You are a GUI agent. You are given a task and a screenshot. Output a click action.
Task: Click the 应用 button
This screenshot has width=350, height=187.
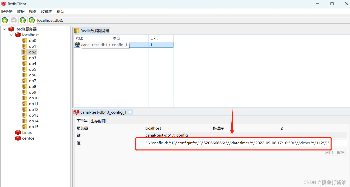(x=329, y=152)
